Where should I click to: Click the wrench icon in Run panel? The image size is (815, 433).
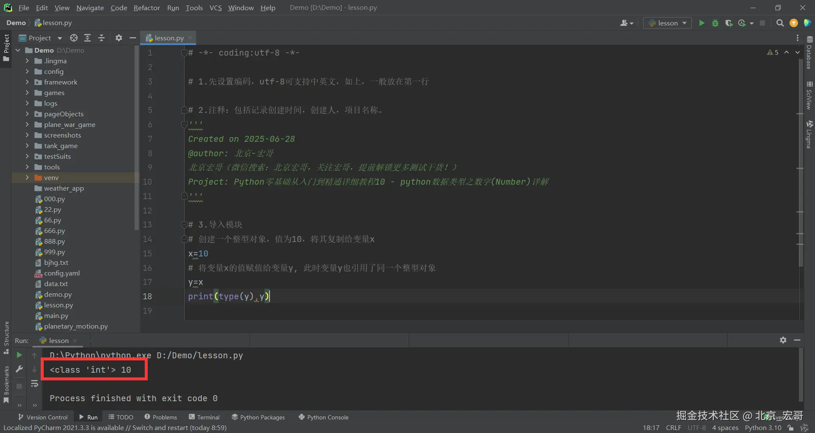(19, 369)
